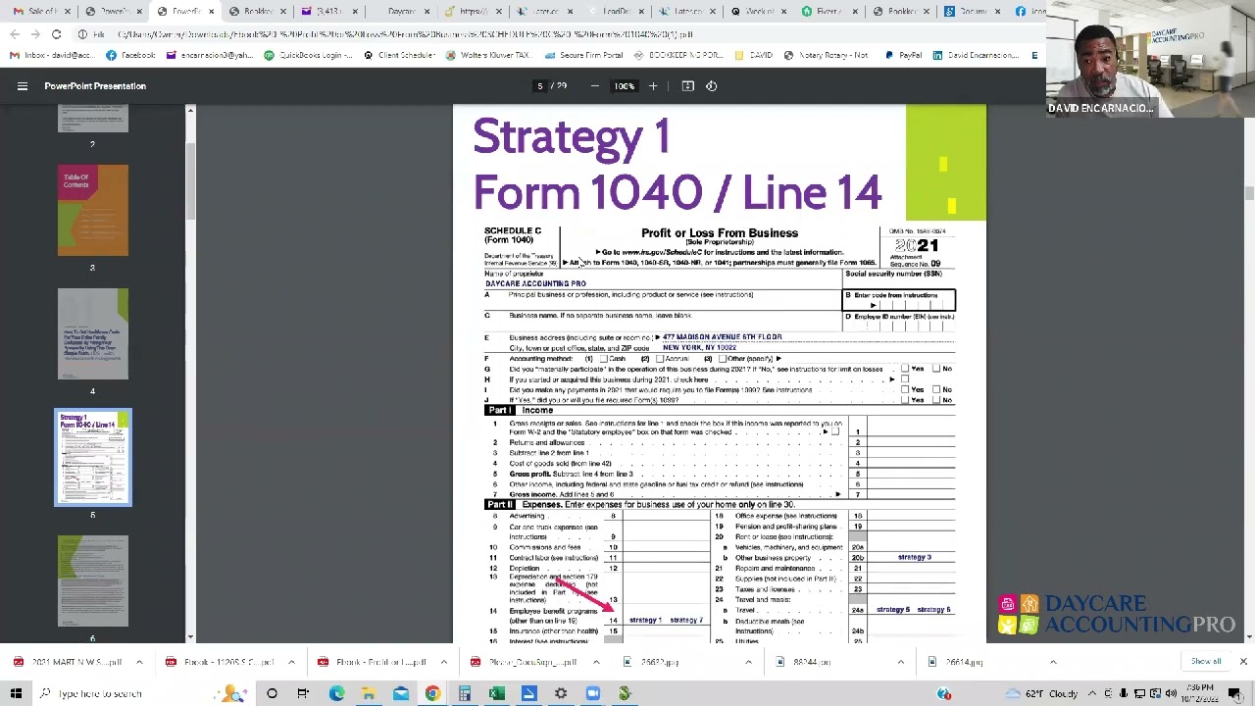Open the Facebook bookmark
Viewport: 1255px width, 706px height.
click(130, 55)
